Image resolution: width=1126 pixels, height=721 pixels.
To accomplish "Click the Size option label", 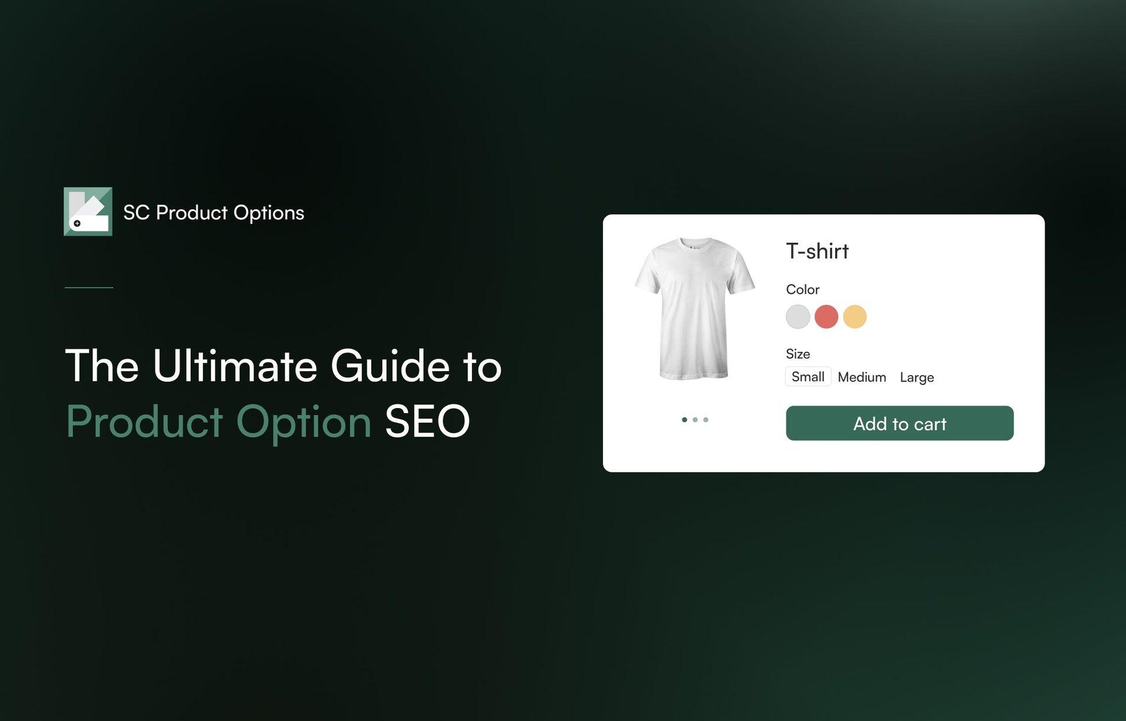I will (798, 354).
